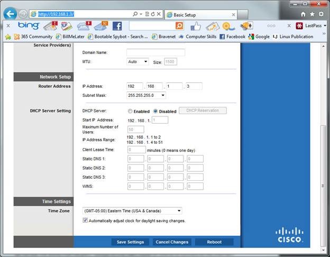Close the Basic Setup tab
The height and width of the screenshot is (257, 330).
pos(233,15)
